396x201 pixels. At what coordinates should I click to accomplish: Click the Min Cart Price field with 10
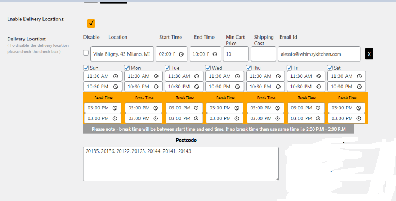(236, 54)
